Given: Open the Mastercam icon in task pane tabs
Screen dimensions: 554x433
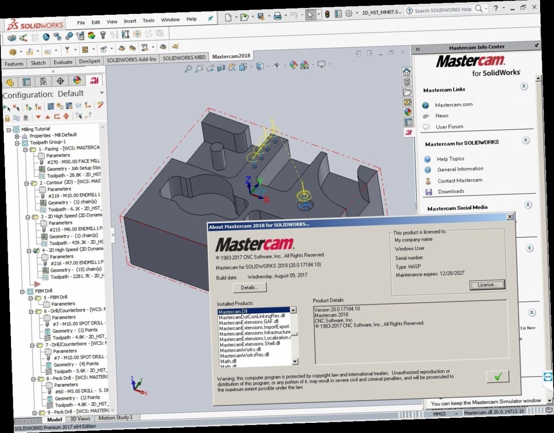Looking at the screenshot, I should coord(409,133).
